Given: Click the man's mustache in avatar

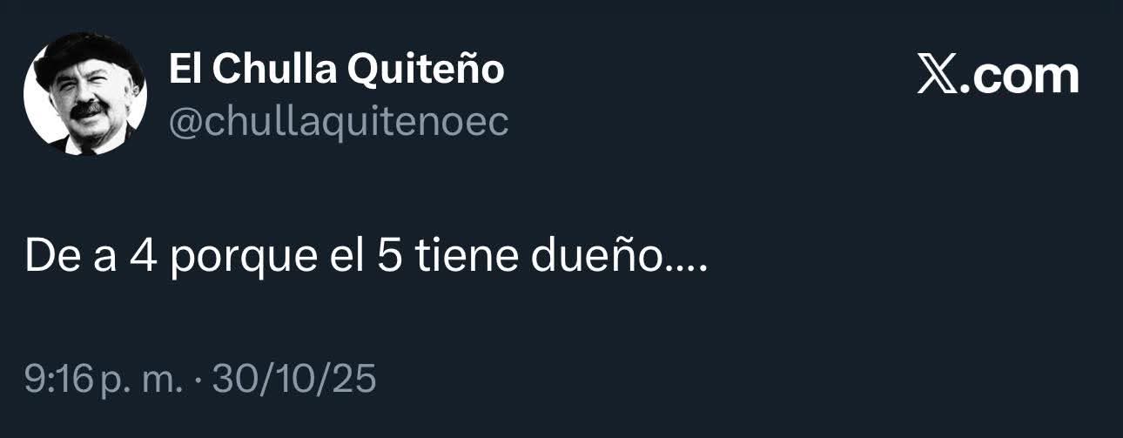Looking at the screenshot, I should pos(86,109).
